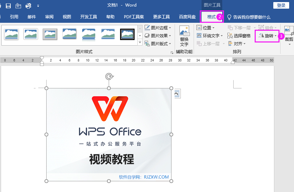Open the 位置 dropdown
This screenshot has width=294, height=192.
point(205,28)
